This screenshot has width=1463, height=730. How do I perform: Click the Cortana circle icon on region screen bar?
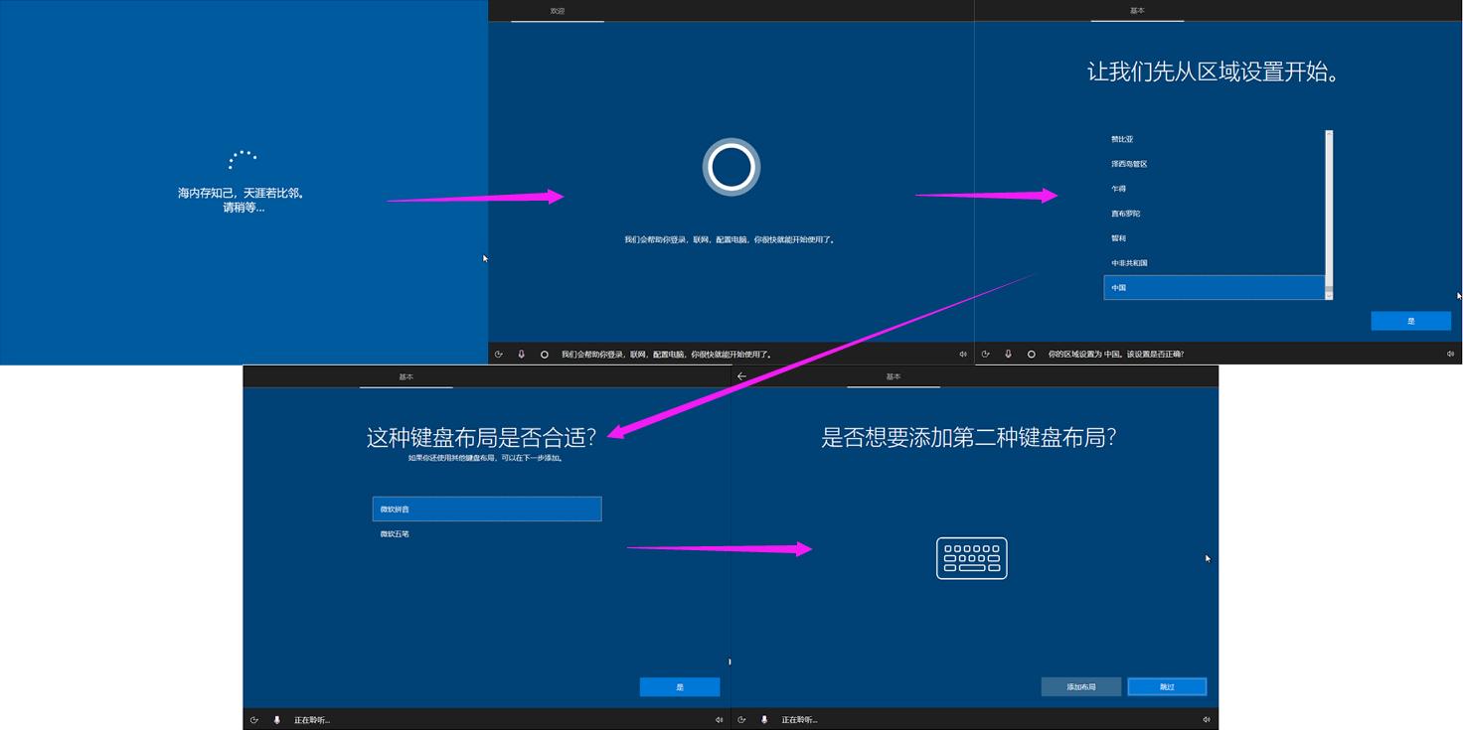pyautogui.click(x=1030, y=354)
